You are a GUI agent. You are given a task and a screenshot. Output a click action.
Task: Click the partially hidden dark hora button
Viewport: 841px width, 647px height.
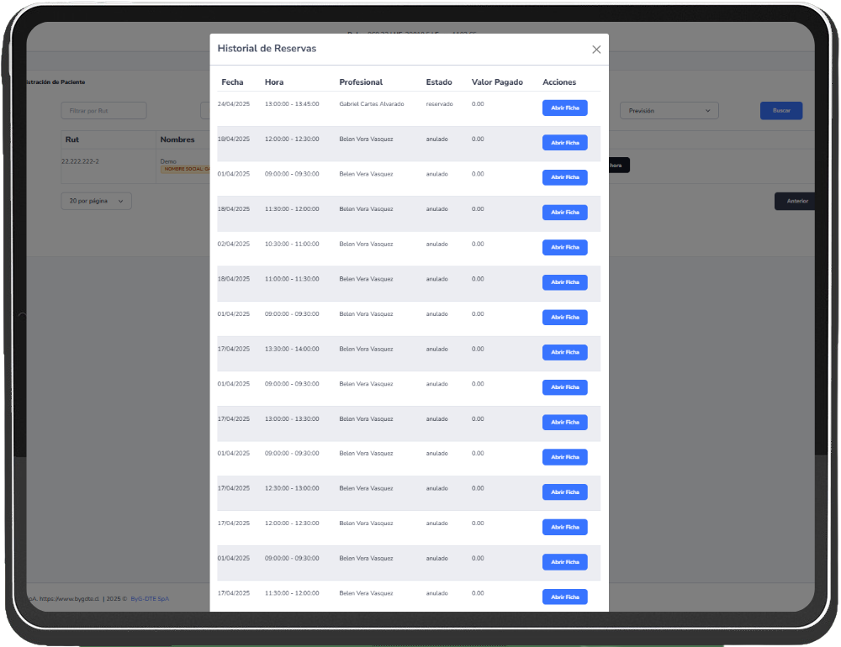(x=618, y=166)
